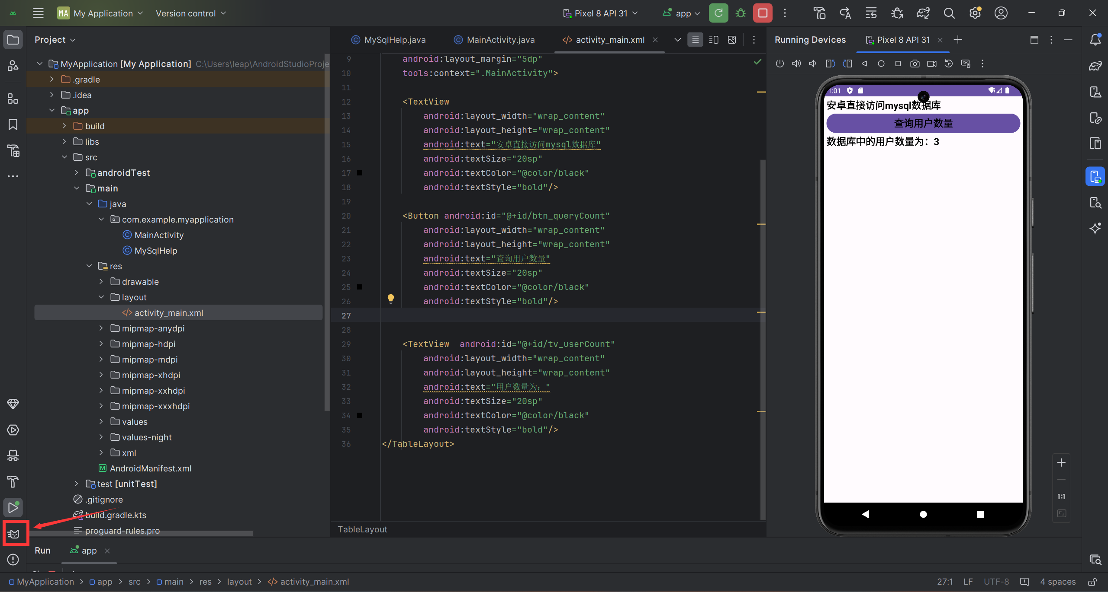Screen dimensions: 1108x592
Task: Click the Logcat cat icon in left sidebar
Action: [13, 534]
